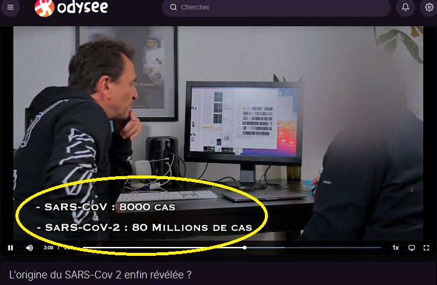Click the buffered grey section of seek bar
The width and height of the screenshot is (437, 285).
tap(265, 248)
